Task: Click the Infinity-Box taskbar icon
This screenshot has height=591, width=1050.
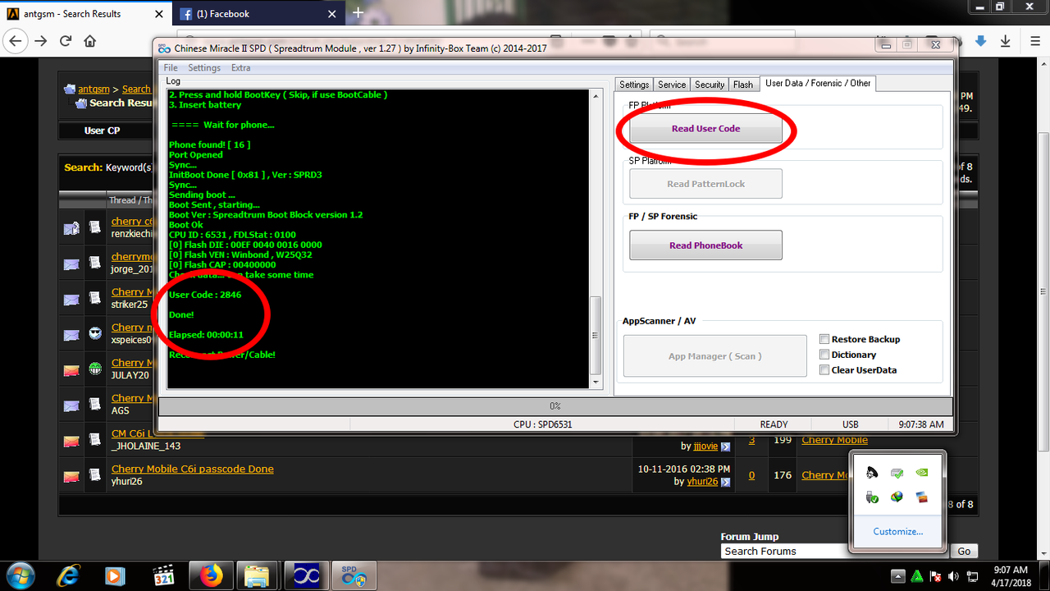Action: pyautogui.click(x=306, y=575)
